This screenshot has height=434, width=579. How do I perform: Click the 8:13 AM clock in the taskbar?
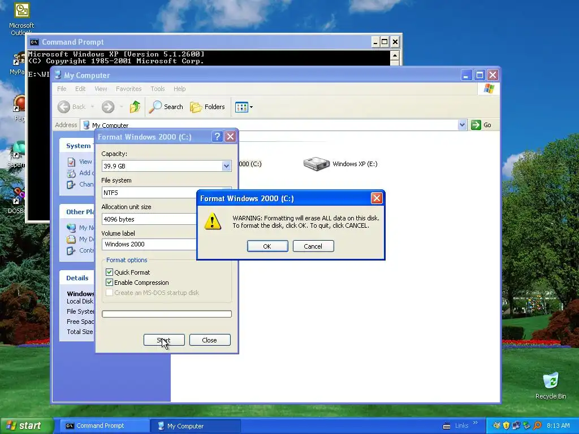(558, 426)
